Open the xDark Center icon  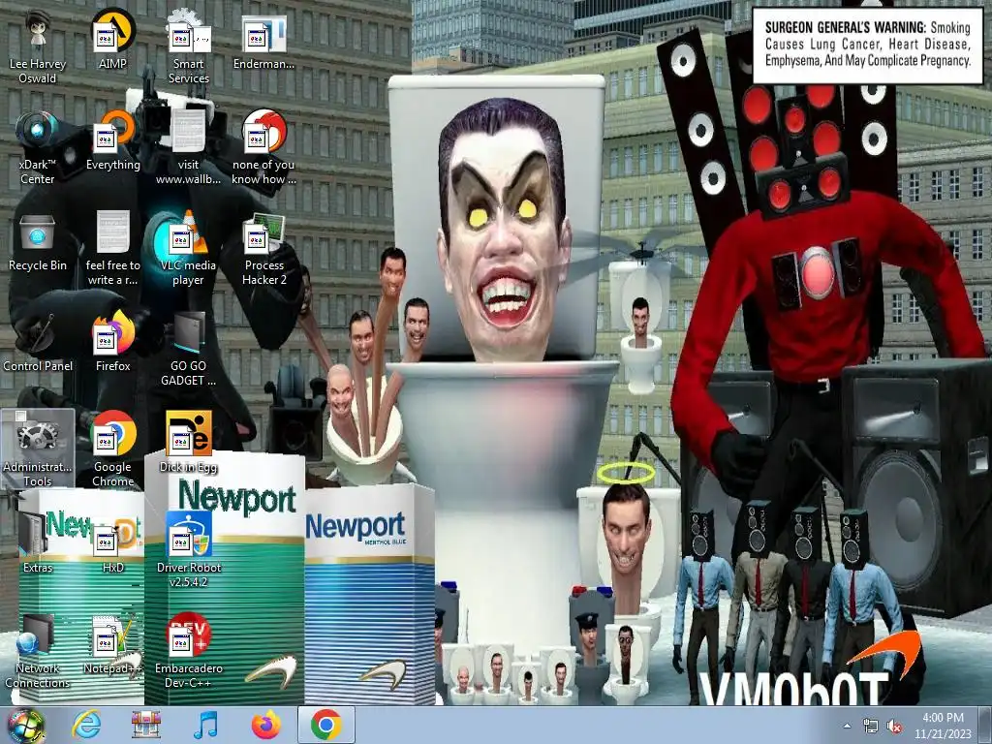click(38, 148)
